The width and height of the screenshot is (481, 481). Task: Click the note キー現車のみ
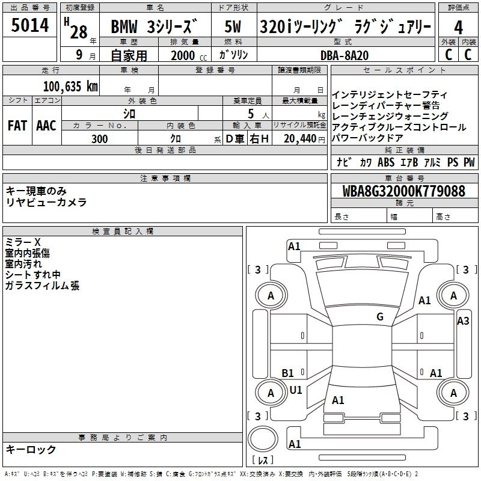click(x=36, y=191)
